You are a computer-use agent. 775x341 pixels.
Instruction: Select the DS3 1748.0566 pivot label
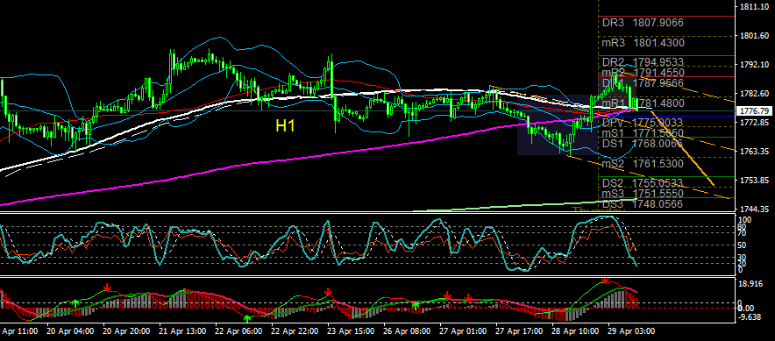643,203
